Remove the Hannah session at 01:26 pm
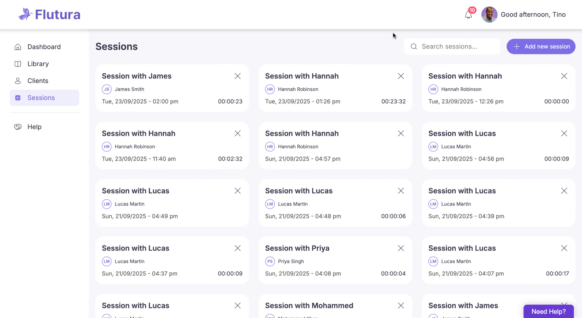Image resolution: width=582 pixels, height=318 pixels. (x=401, y=76)
